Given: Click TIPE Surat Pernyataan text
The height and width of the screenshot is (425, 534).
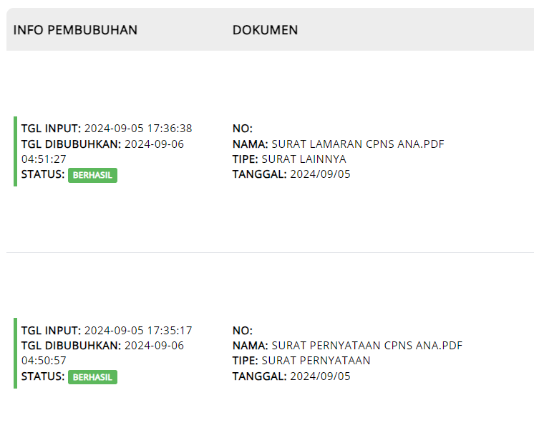Looking at the screenshot, I should click(x=301, y=361).
